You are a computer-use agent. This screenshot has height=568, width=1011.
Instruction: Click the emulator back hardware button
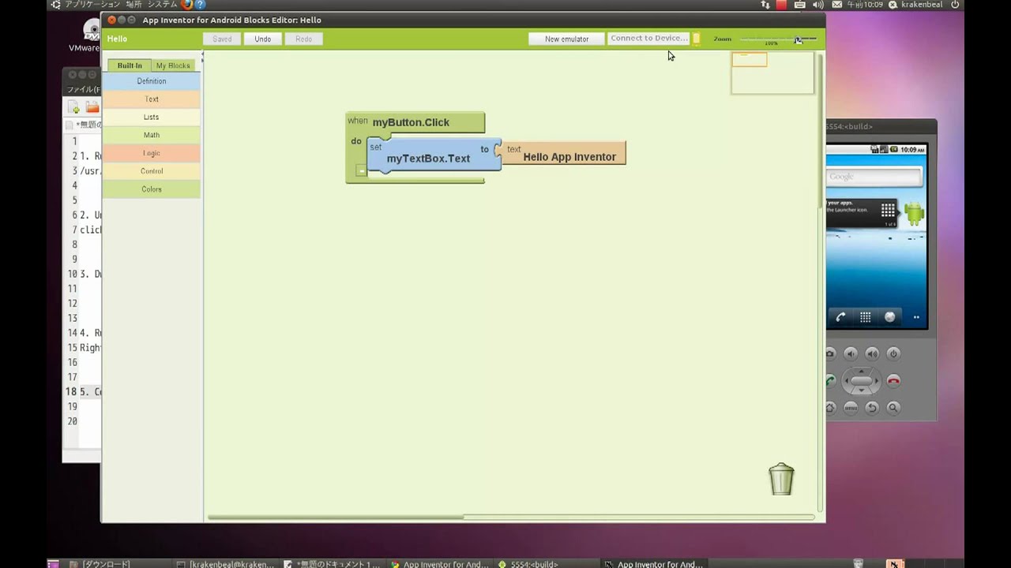point(872,408)
